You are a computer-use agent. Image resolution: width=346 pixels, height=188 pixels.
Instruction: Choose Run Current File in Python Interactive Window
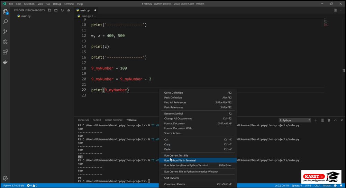(x=198, y=171)
